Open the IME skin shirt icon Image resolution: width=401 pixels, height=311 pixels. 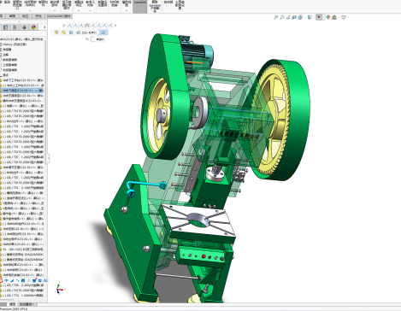tap(34, 280)
